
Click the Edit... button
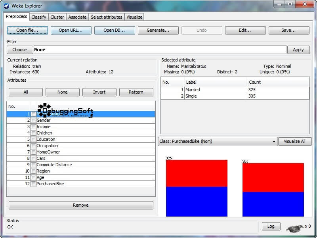click(245, 31)
